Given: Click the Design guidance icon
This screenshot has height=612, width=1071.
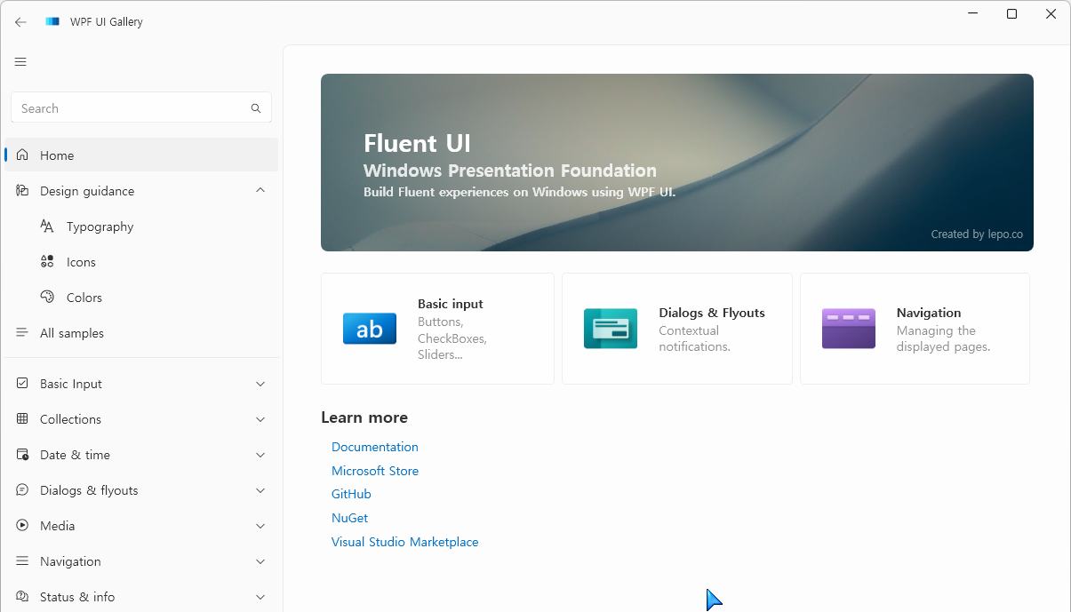Looking at the screenshot, I should [22, 191].
